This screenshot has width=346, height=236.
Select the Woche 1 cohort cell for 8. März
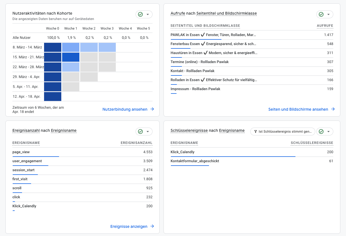(71, 47)
